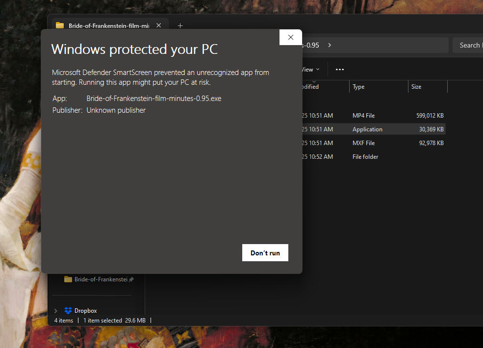Click the 599,012 KB size cell
Image resolution: width=483 pixels, height=348 pixels.
[430, 116]
